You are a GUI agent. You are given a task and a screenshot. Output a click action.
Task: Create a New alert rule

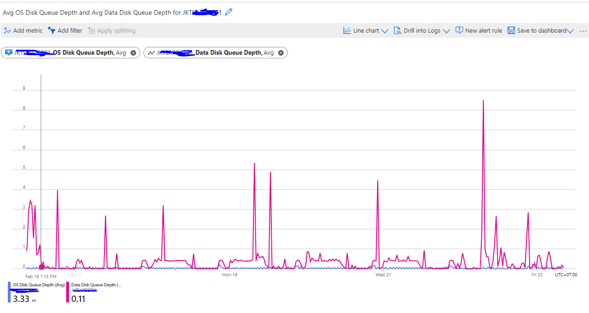(479, 30)
